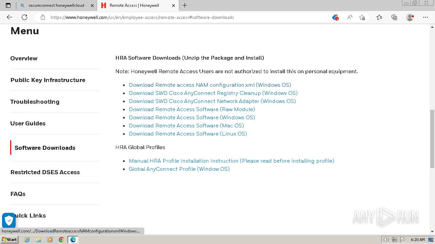Open Restricted DSES Access section

(x=45, y=172)
